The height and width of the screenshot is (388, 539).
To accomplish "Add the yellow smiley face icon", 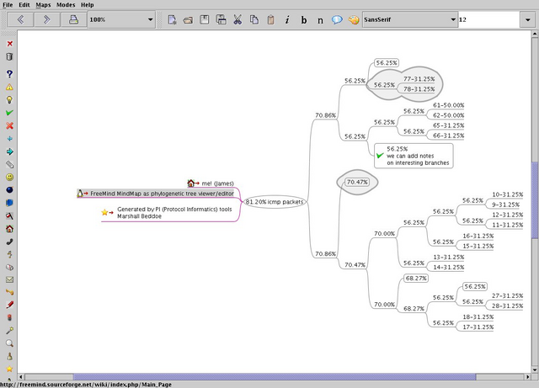I will (9, 177).
